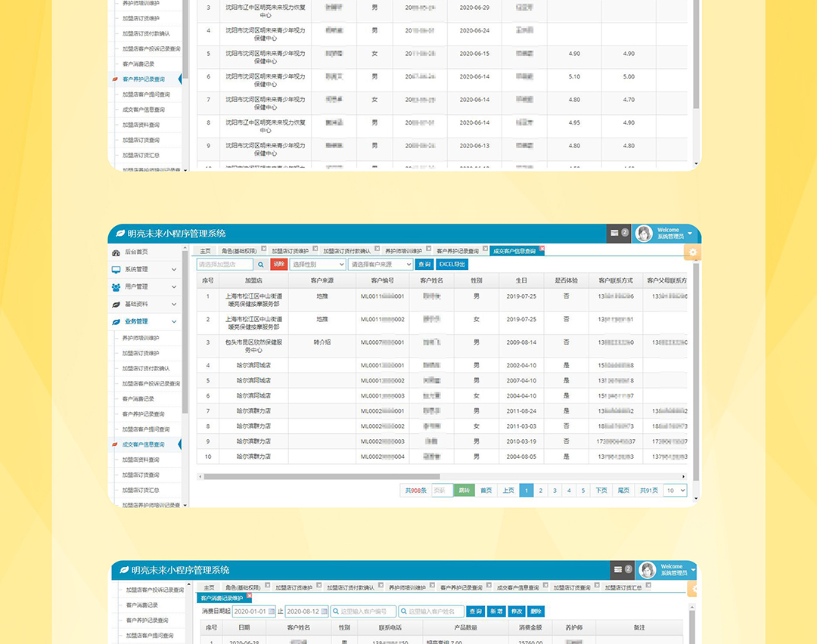The height and width of the screenshot is (644, 817).
Task: Close the active 成交客户信息查询 tab with red X
Action: pos(542,249)
